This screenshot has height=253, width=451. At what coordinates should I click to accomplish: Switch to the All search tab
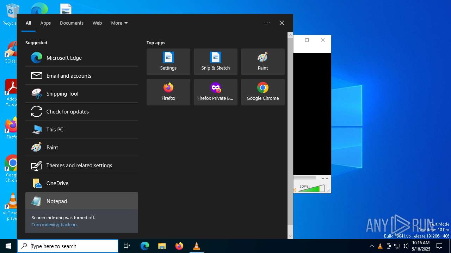pos(29,23)
